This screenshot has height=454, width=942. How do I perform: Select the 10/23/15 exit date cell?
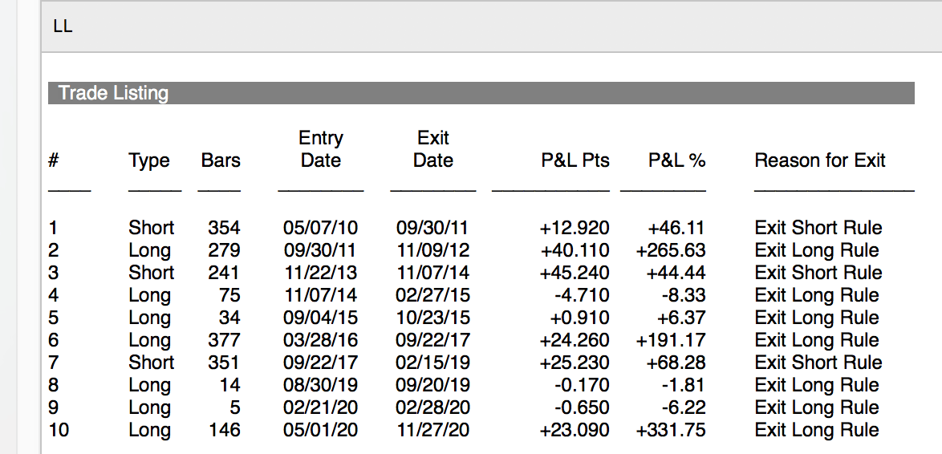click(x=433, y=318)
